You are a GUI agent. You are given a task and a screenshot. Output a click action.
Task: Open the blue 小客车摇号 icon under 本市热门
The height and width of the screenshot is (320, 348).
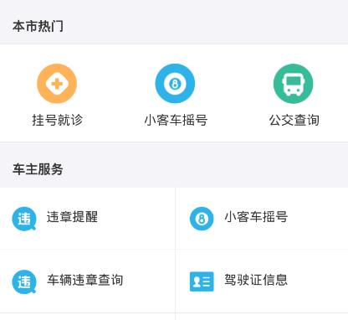(x=175, y=84)
